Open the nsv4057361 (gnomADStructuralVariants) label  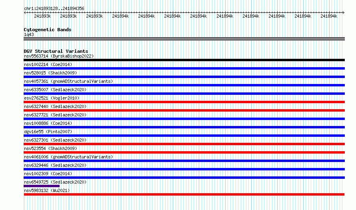(68, 81)
